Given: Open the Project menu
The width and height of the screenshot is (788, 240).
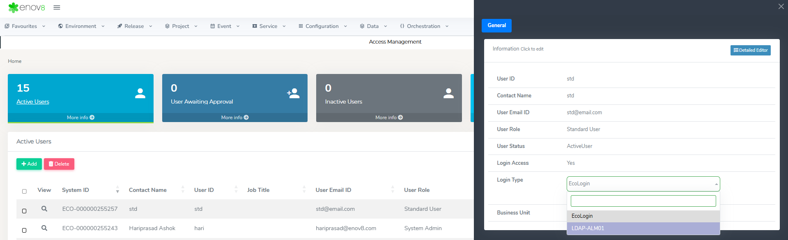Looking at the screenshot, I should tap(181, 26).
